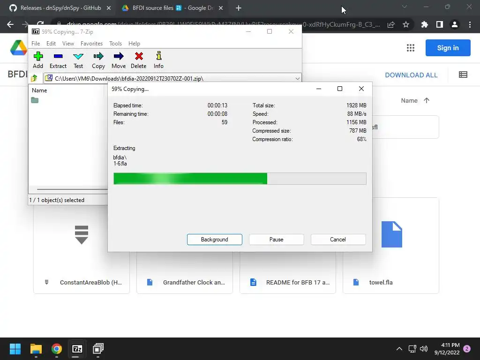This screenshot has width=480, height=360.
Task: Share this page via the address bar icon
Action: (391, 24)
